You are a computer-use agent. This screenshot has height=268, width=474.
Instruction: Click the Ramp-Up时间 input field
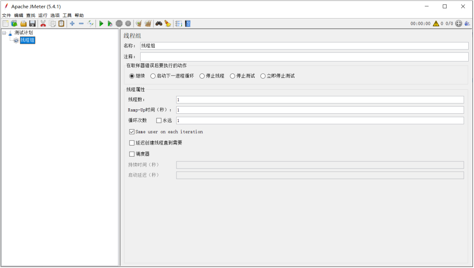pyautogui.click(x=320, y=110)
